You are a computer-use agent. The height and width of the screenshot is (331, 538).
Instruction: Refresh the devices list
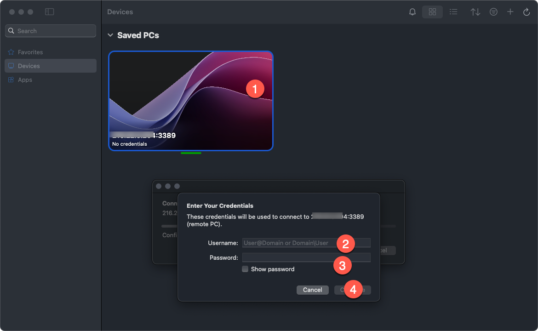point(527,12)
